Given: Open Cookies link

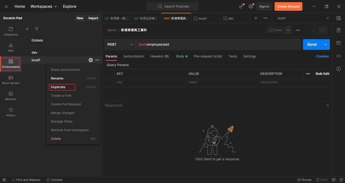Looking at the screenshot, I should [322, 56].
